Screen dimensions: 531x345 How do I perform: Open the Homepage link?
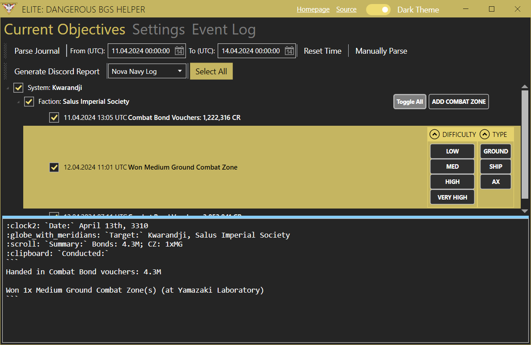[313, 9]
